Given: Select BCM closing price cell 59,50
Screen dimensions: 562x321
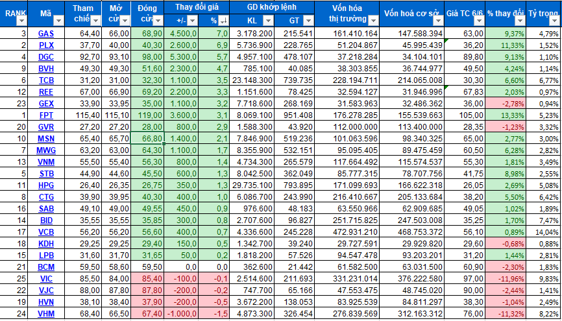Looking at the screenshot, I should click(x=148, y=267).
